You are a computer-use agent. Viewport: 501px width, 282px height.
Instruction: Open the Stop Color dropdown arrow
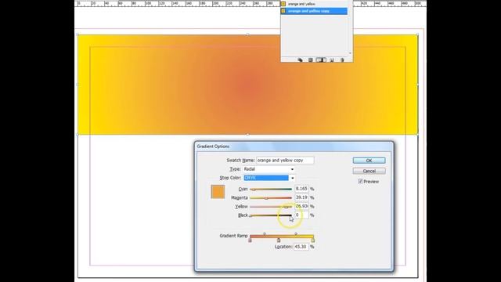pos(292,178)
